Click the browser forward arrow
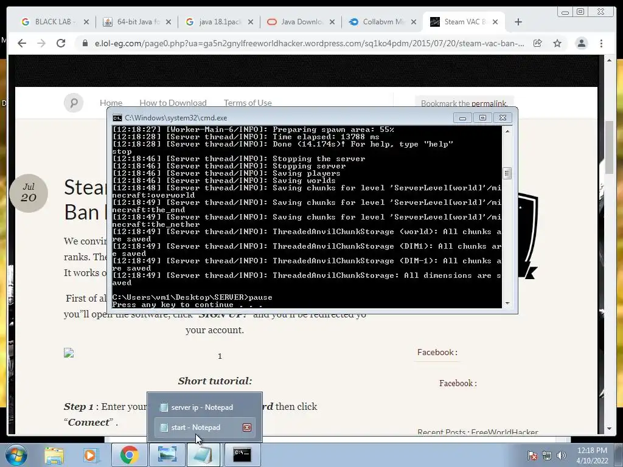This screenshot has height=467, width=623. tap(41, 43)
